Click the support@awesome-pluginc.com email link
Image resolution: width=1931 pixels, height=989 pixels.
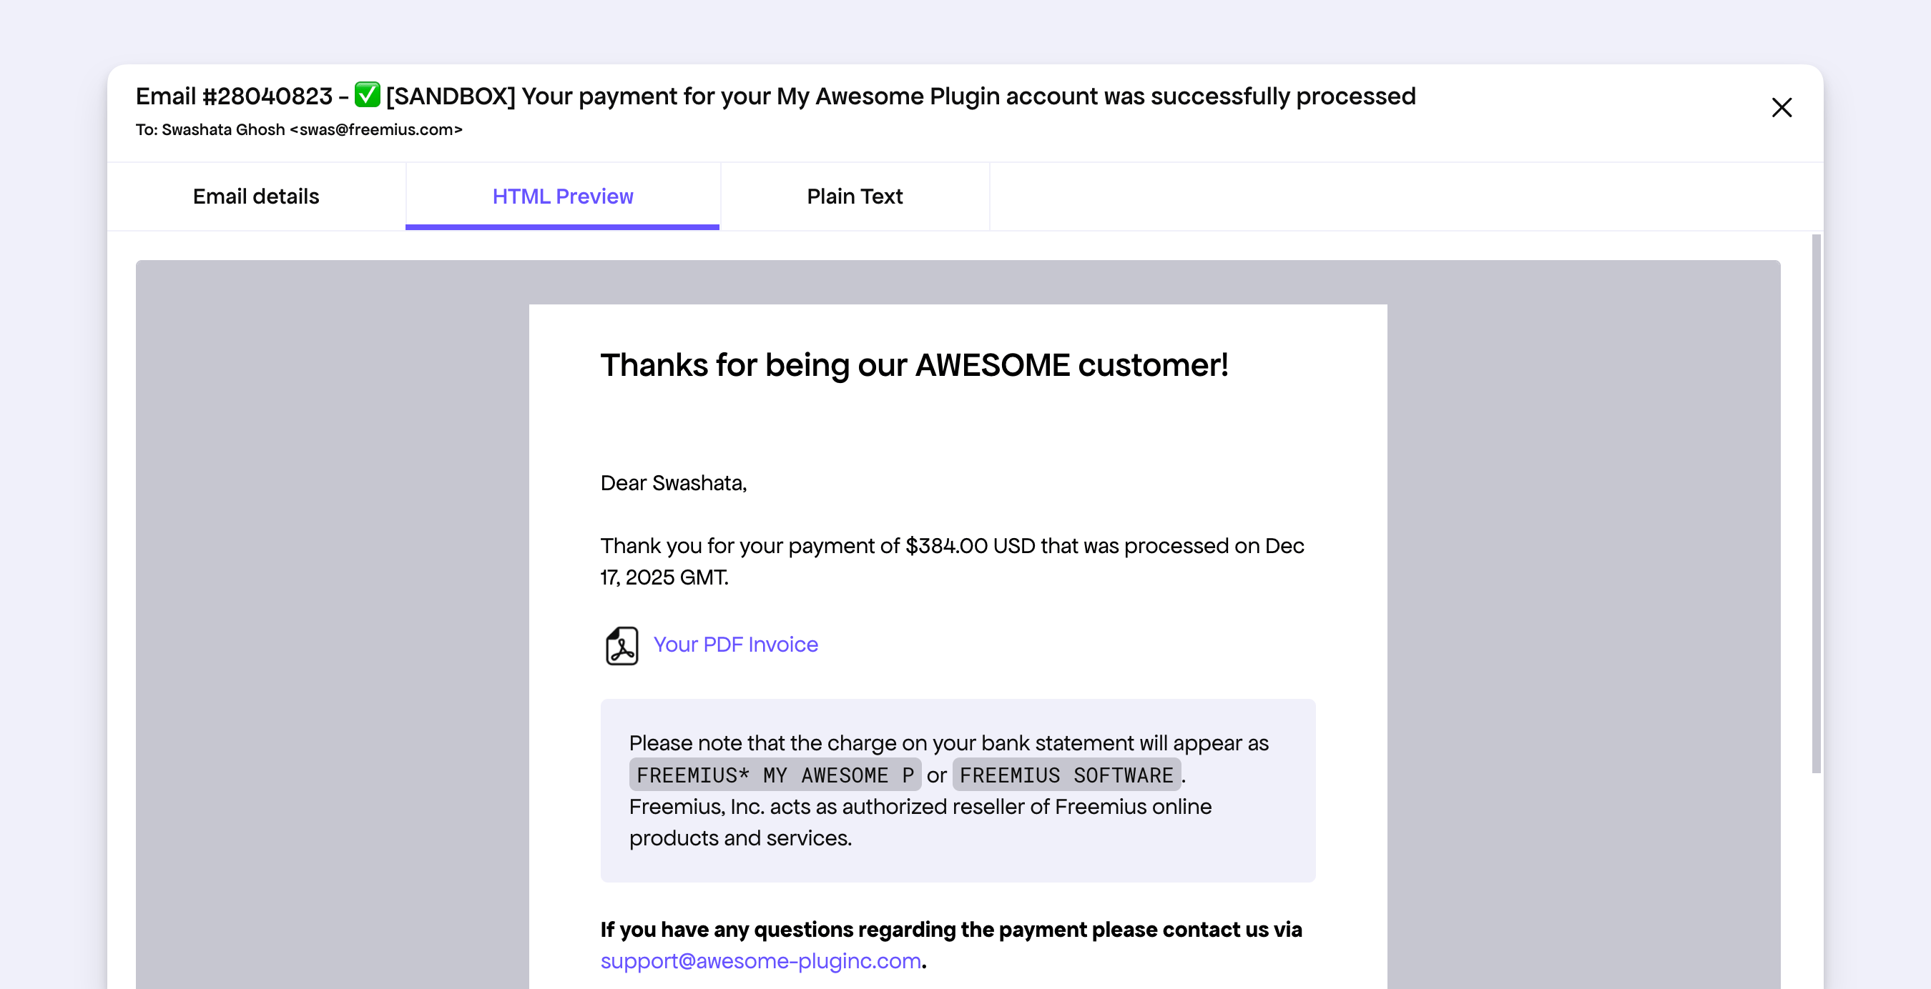point(761,961)
